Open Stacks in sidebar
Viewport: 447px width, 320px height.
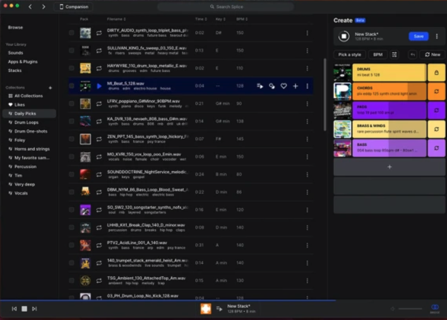click(x=15, y=71)
